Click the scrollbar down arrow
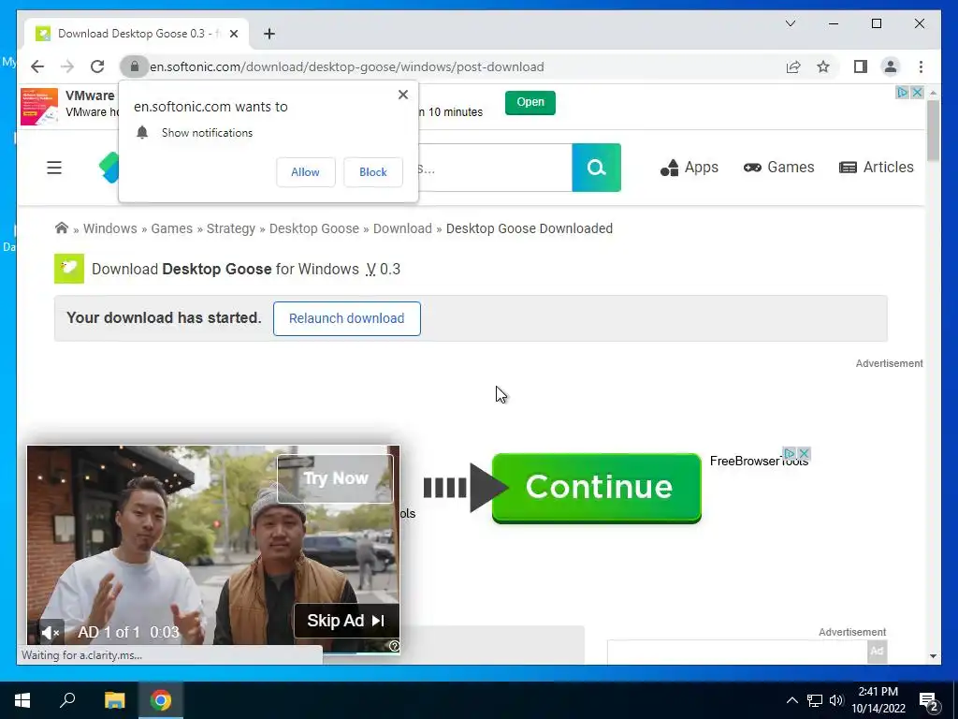Screen dimensions: 958x719 click(x=933, y=656)
